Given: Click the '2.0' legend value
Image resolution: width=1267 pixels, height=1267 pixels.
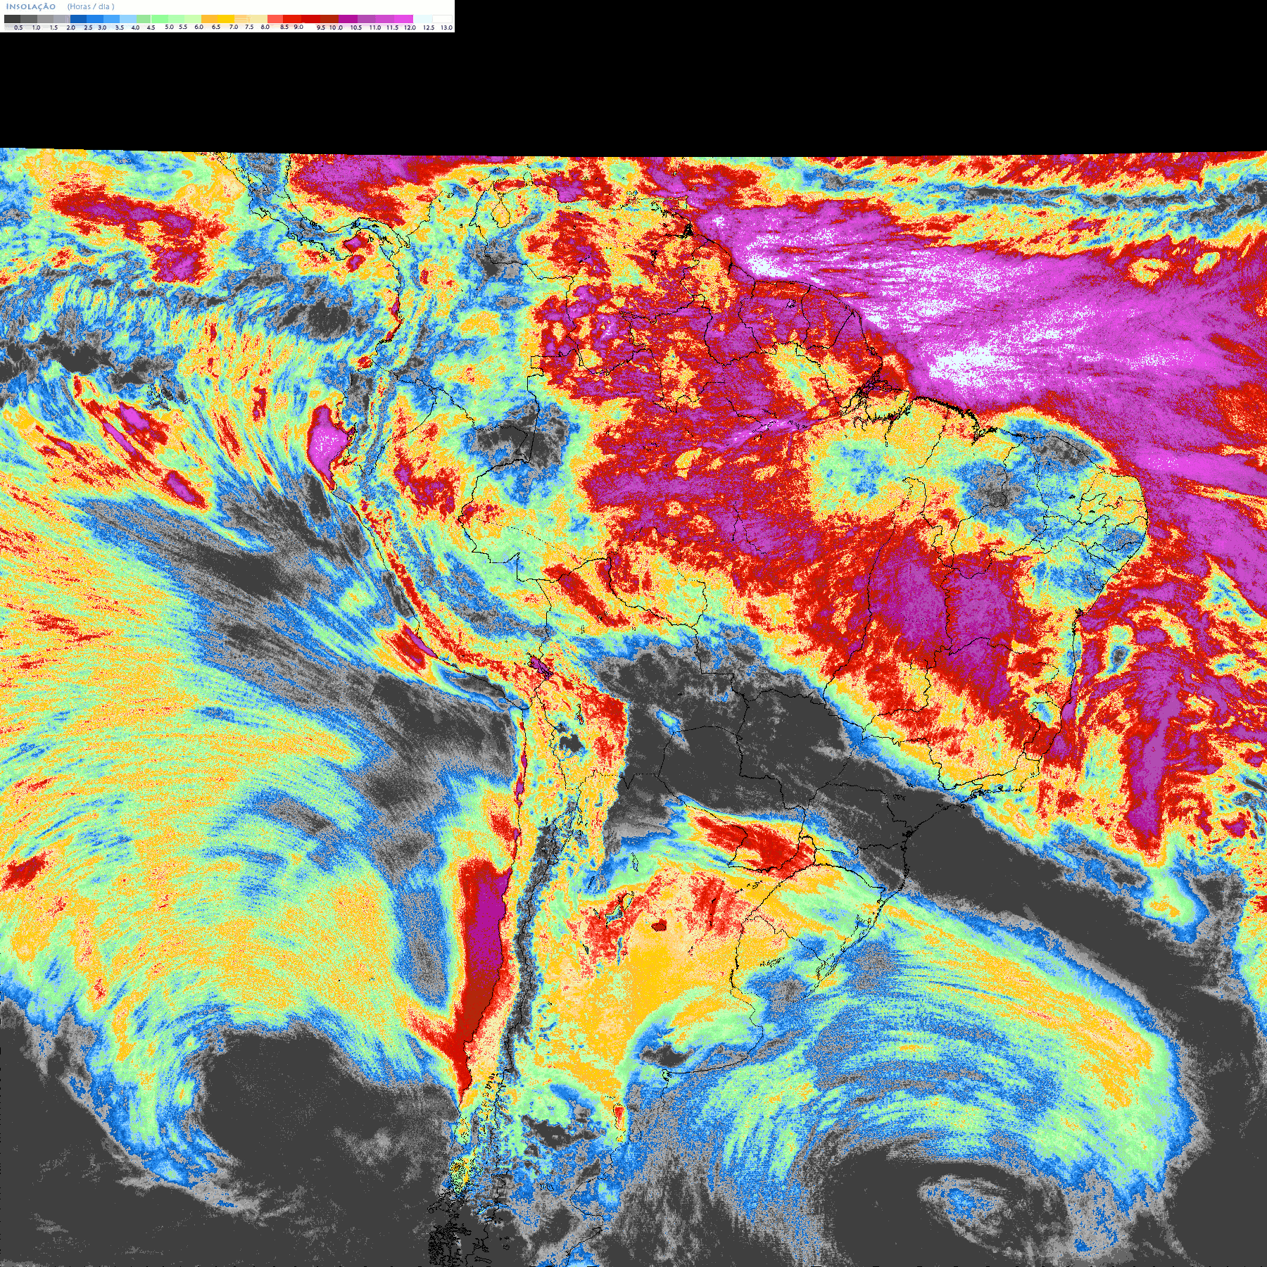Looking at the screenshot, I should (x=71, y=27).
